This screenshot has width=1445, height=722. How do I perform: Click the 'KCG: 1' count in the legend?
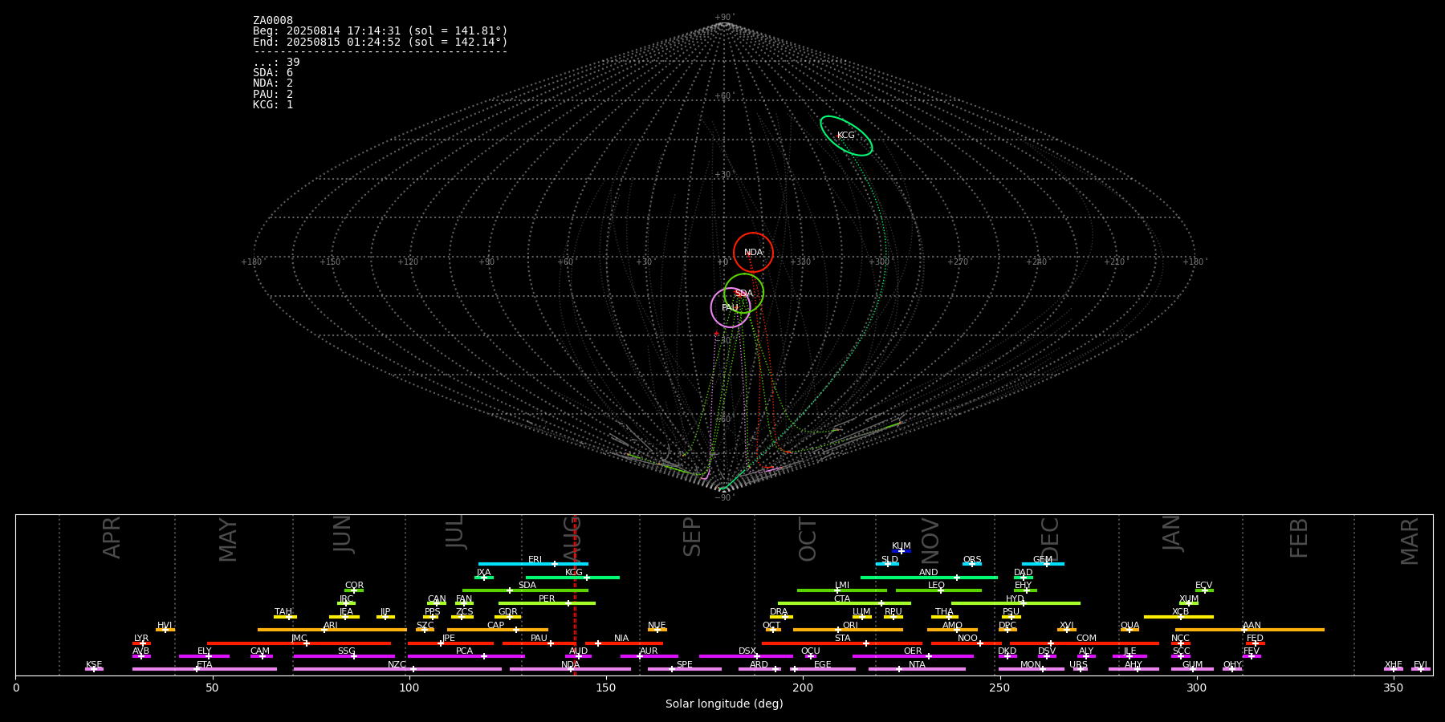point(273,105)
